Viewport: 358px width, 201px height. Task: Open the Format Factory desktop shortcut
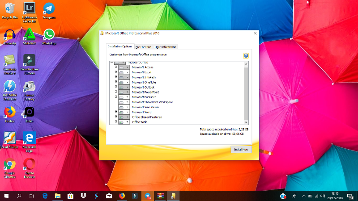tap(29, 91)
